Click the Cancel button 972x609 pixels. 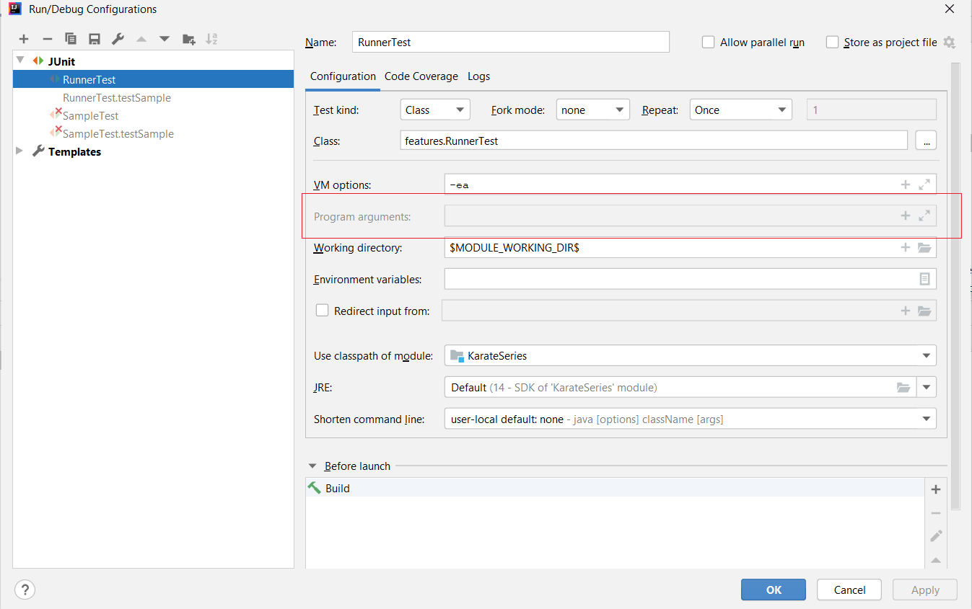click(x=849, y=590)
